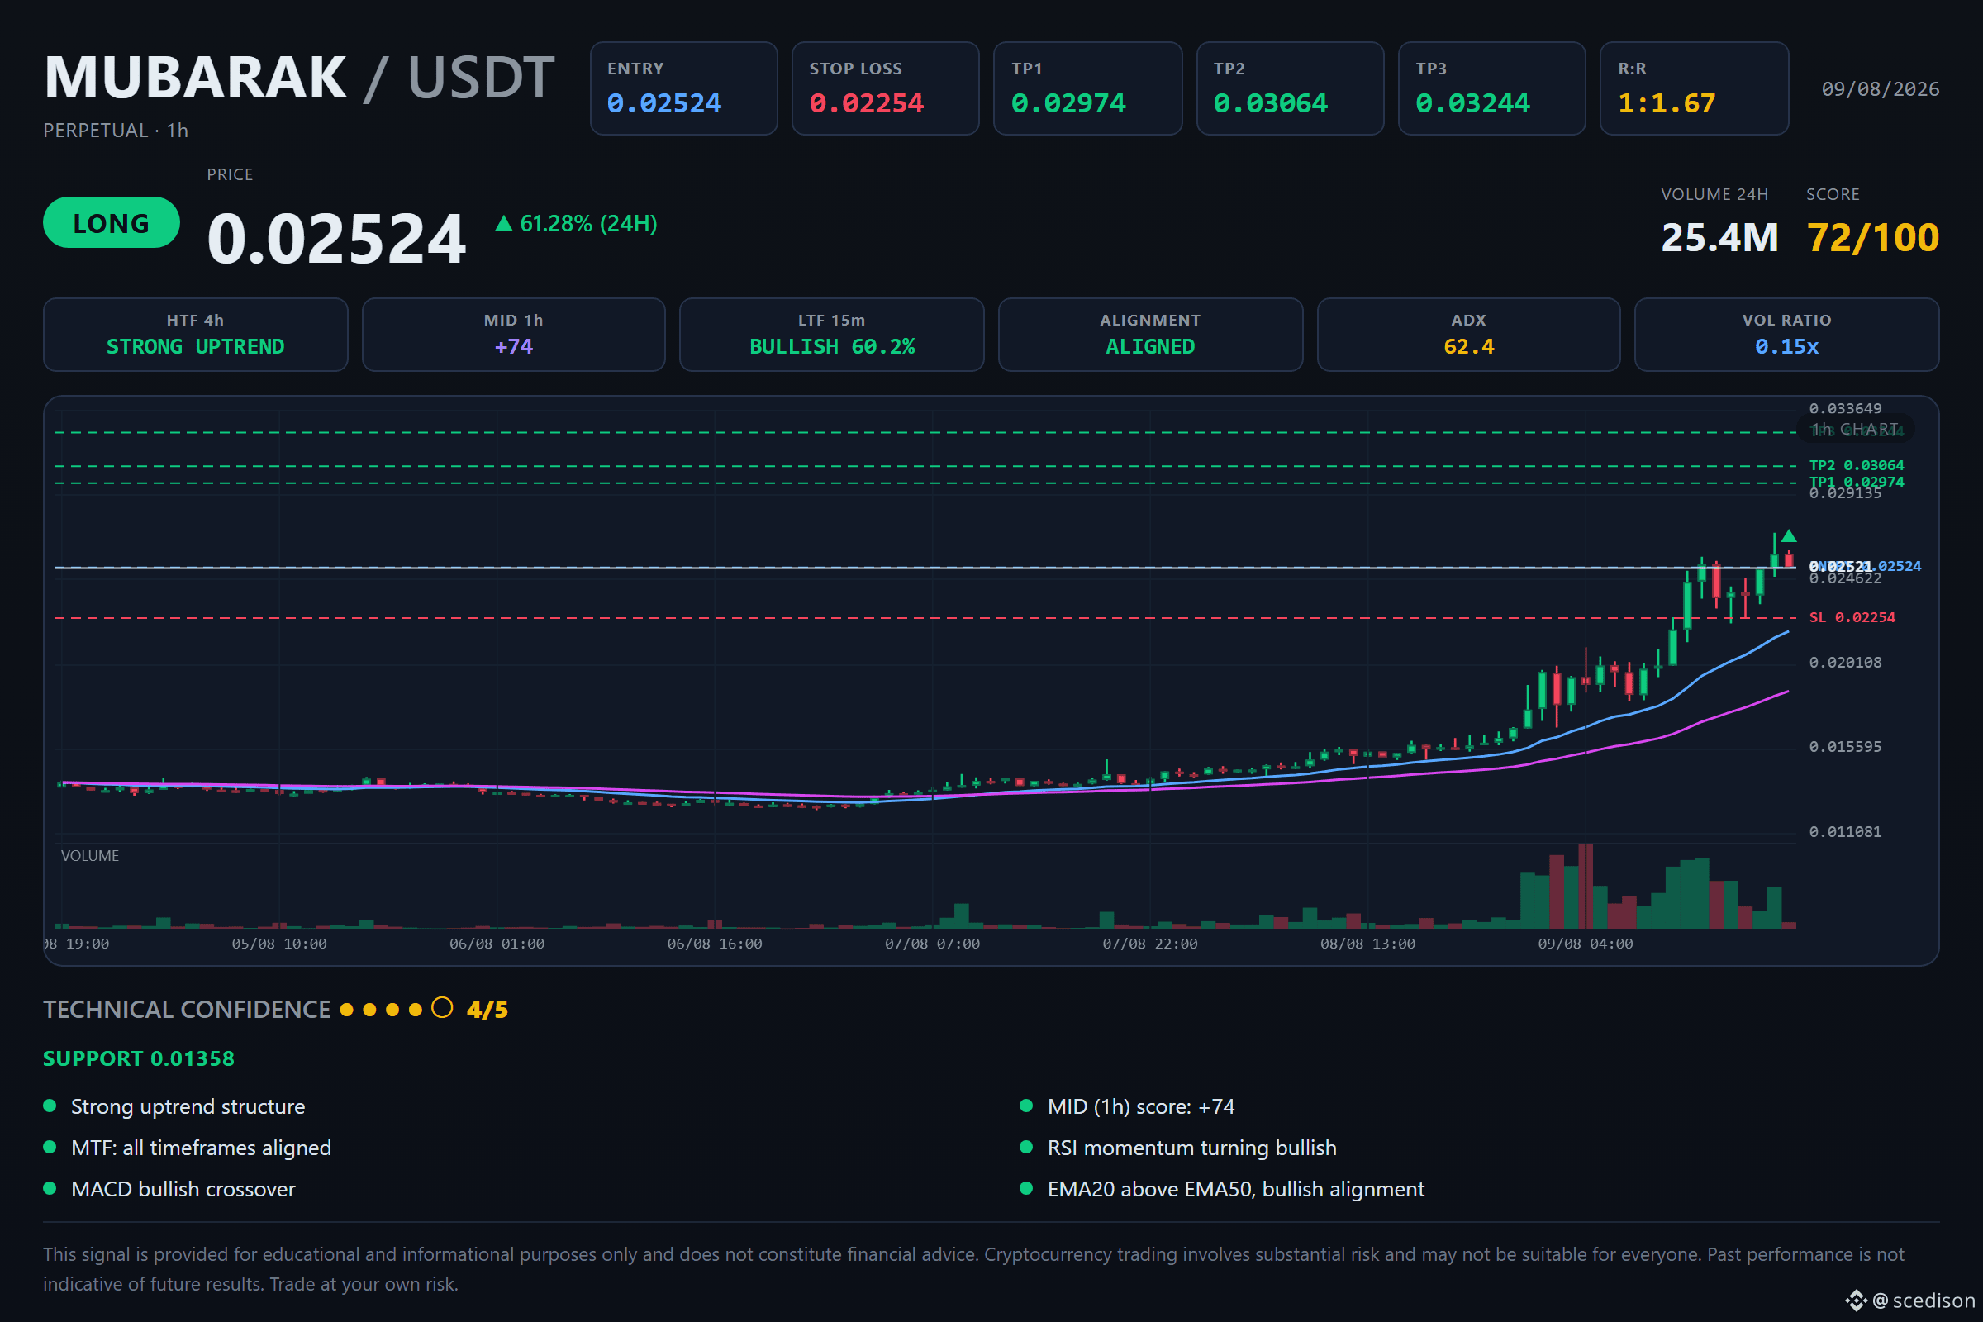Click the large price 0.02524
This screenshot has height=1322, width=1983.
pyautogui.click(x=336, y=239)
